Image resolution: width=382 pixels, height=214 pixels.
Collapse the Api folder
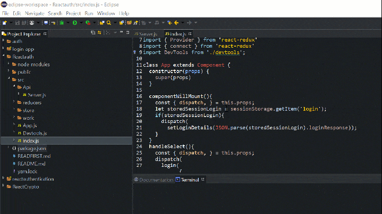(14, 86)
